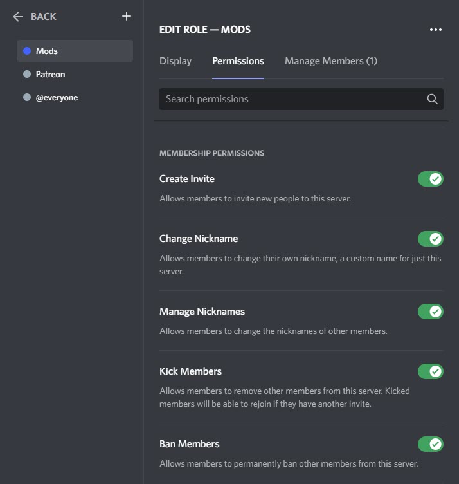Click the blue Mods role color dot
459x484 pixels.
tap(27, 51)
